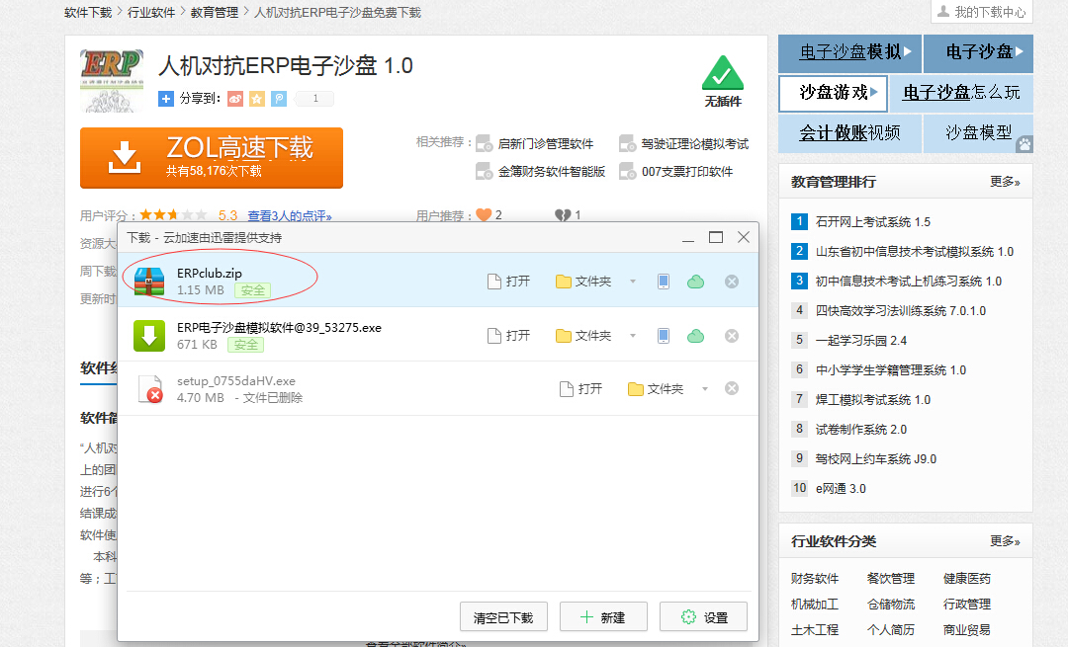Click the cloud icon on the ERP电子沙盘模拟软件 row
The width and height of the screenshot is (1068, 647).
point(696,336)
